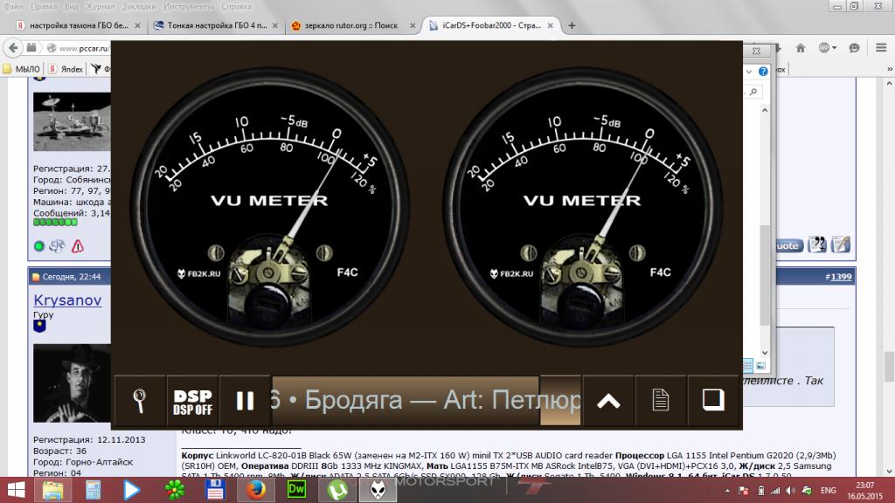Image resolution: width=895 pixels, height=503 pixels.
Task: Open uTorrent from the taskbar
Action: (x=335, y=488)
